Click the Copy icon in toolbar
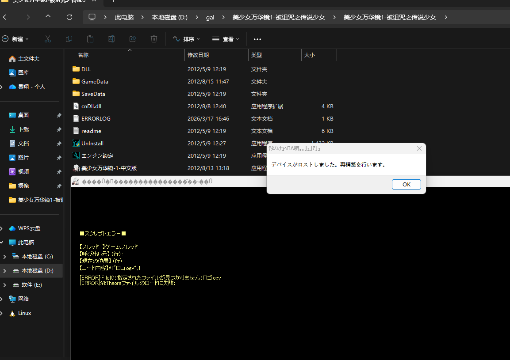This screenshot has height=360, width=510. point(69,39)
